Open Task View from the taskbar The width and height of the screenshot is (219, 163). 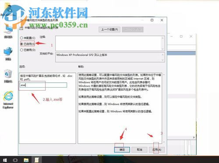click(x=15, y=160)
